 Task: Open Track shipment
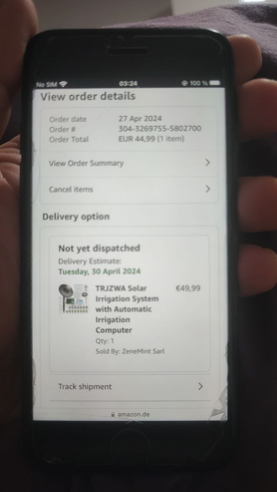(x=130, y=387)
